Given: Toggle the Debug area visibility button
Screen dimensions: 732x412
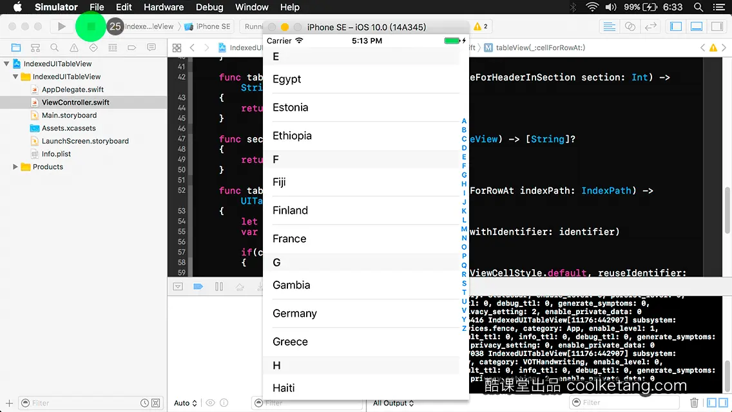Looking at the screenshot, I should 696,26.
